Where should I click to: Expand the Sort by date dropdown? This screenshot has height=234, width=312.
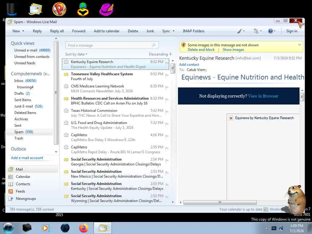[76, 54]
